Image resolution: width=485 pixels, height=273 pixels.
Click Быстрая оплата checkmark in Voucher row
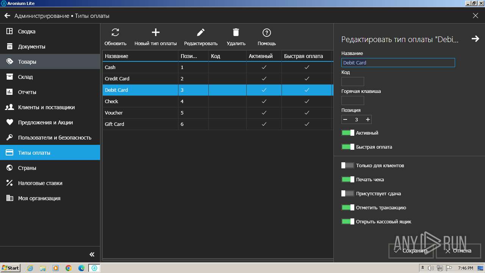click(307, 113)
